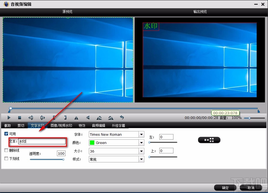The height and width of the screenshot is (193, 268).
Task: Enable the 删除线 strikethrough checkbox
Action: (6, 150)
